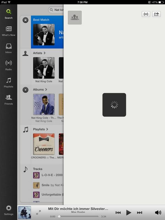165x220 pixels.
Task: Start radio from the panel's radio button
Action: pos(146,14)
